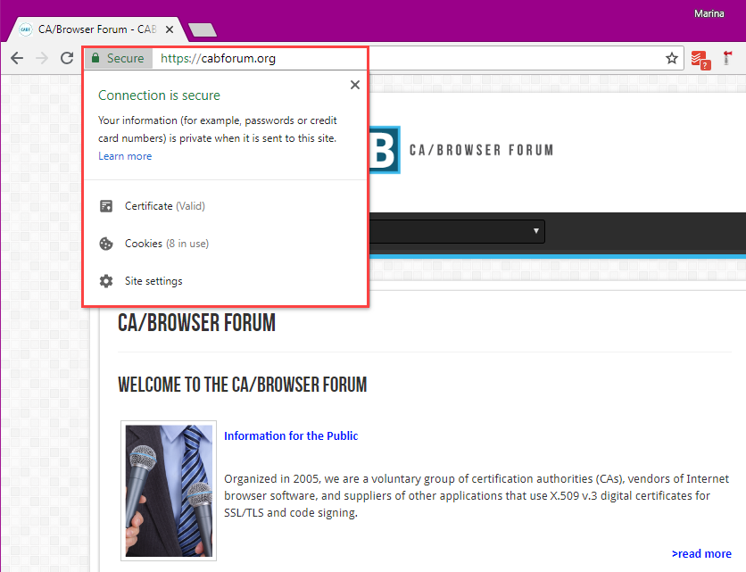Reload the current page
The height and width of the screenshot is (572, 746).
67,58
